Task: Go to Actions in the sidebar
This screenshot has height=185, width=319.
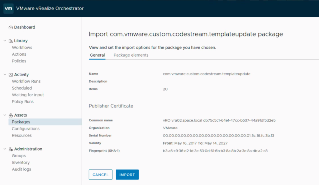Action: [19, 54]
